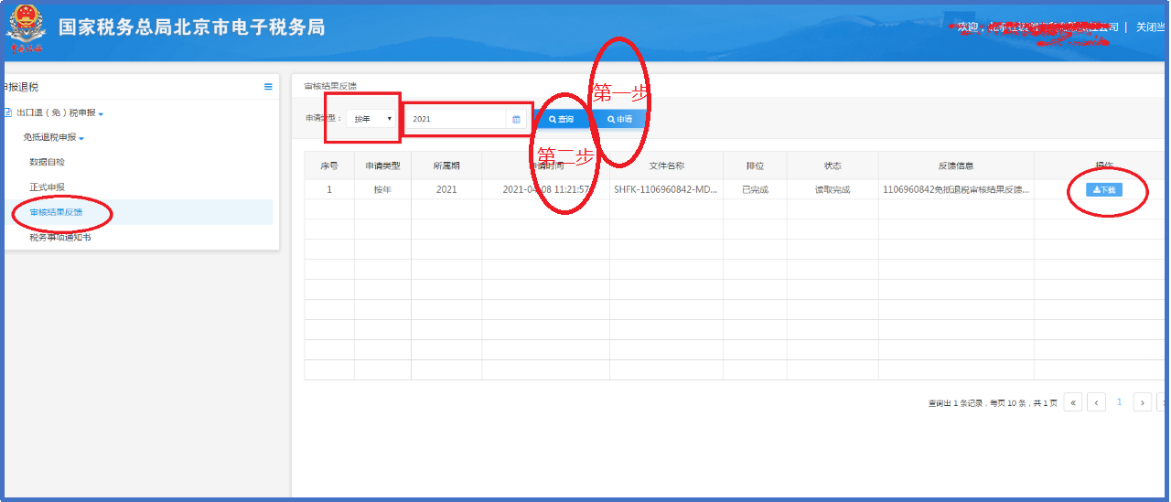The height and width of the screenshot is (502, 1171).
Task: Collapse the 出口退（免）税申报 tree node
Action: click(59, 112)
